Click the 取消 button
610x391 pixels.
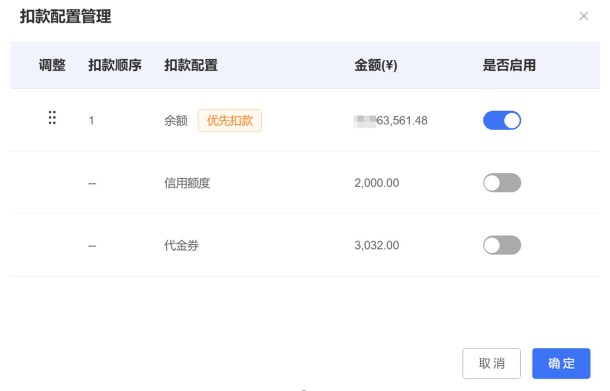(x=491, y=364)
